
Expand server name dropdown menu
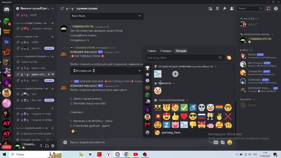(x=53, y=8)
